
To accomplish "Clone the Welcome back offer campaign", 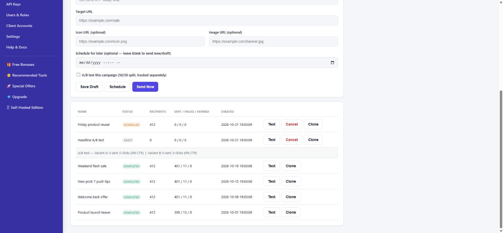I will (x=291, y=197).
